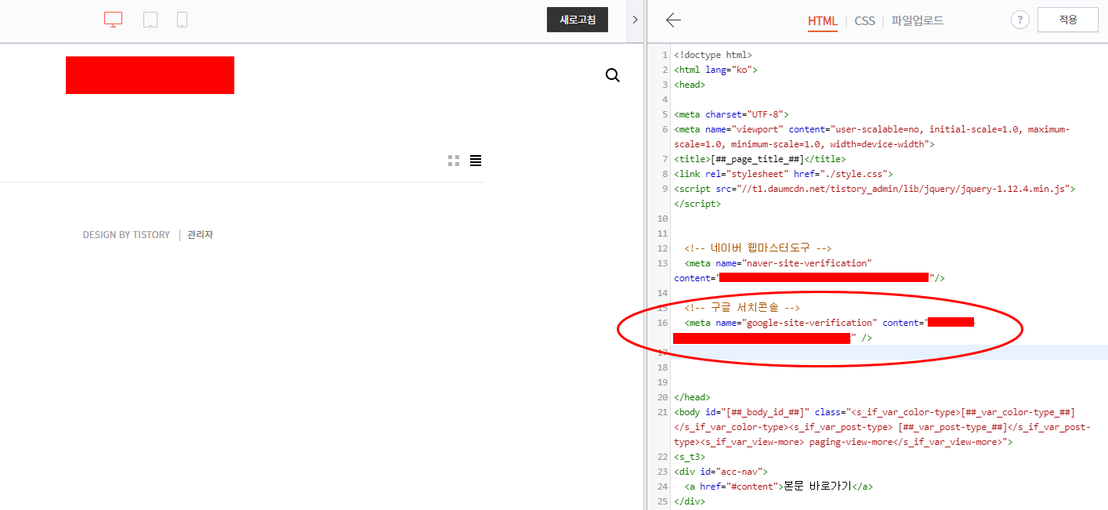Click the DESIGN BY TISTORY link
The image size is (1108, 510).
tap(126, 235)
